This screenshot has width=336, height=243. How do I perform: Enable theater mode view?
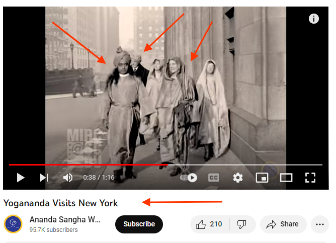point(286,178)
